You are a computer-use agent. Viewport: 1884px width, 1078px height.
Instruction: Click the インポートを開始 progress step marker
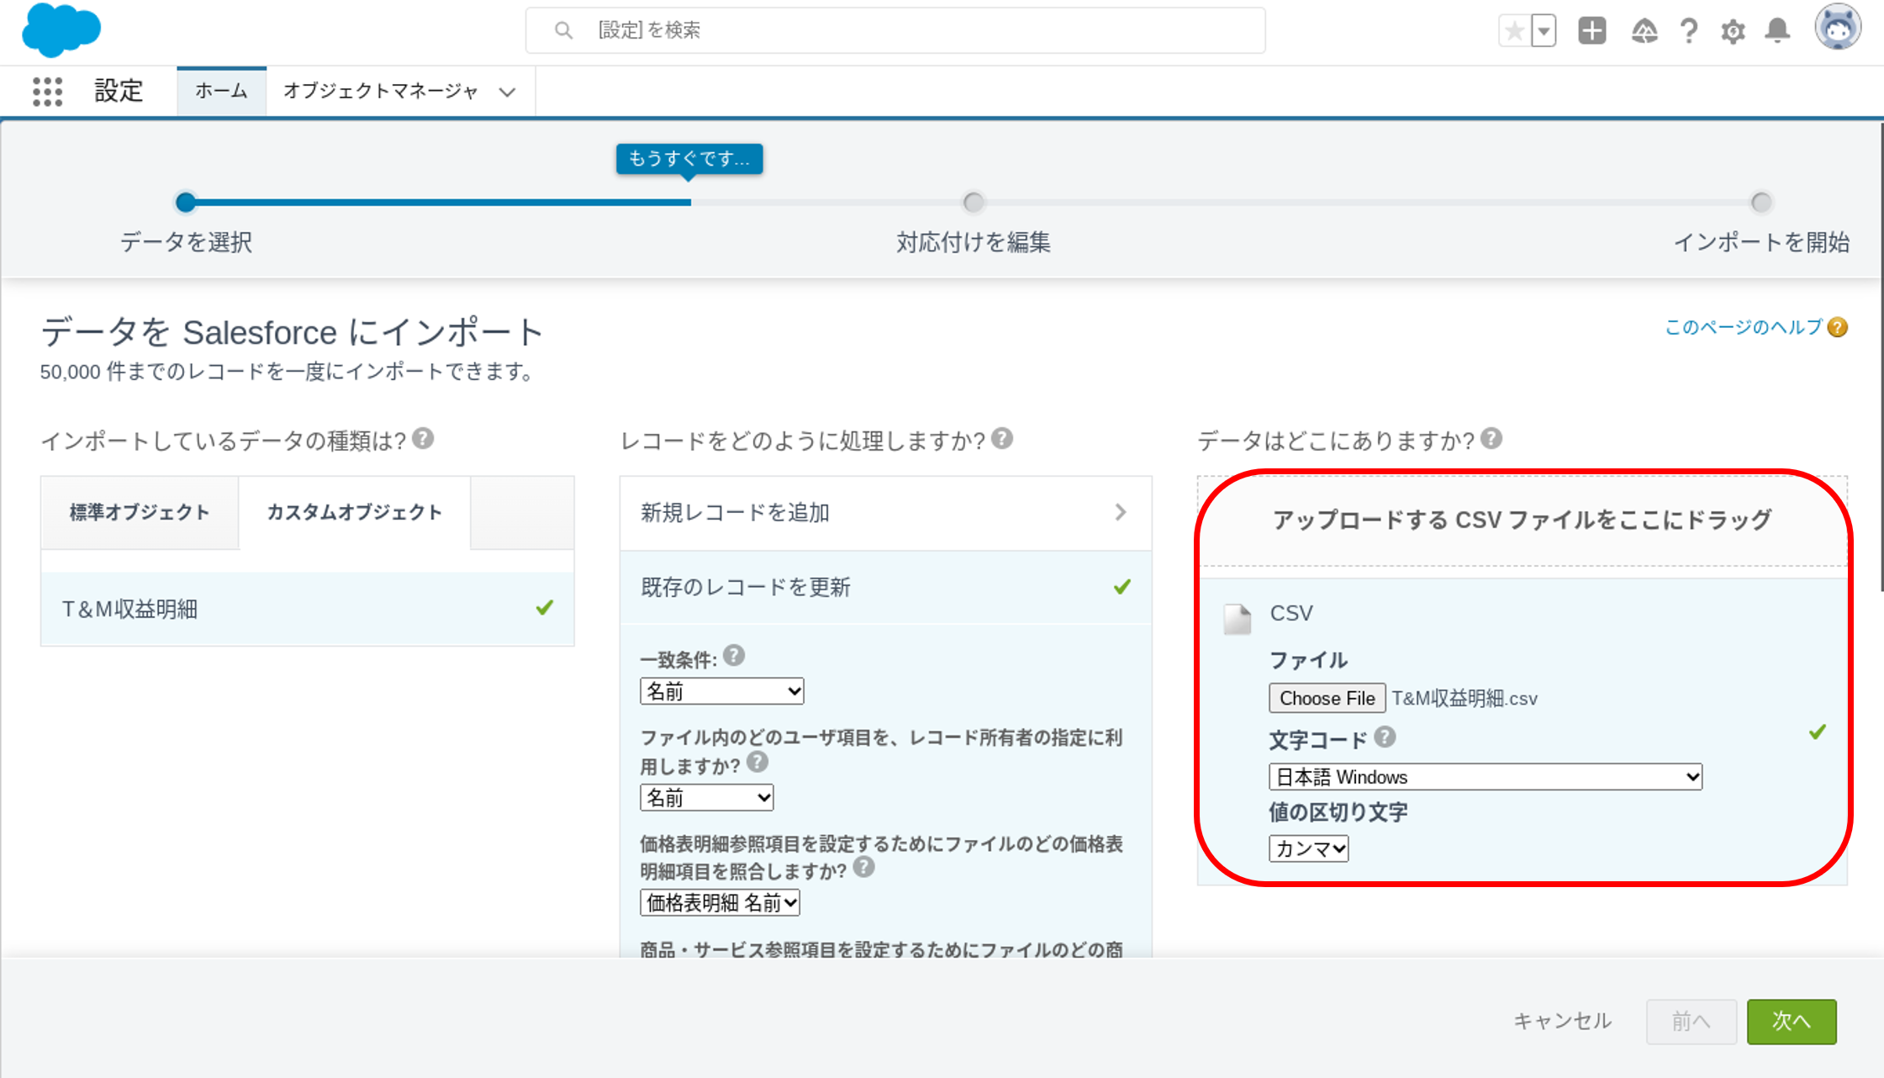tap(1760, 202)
